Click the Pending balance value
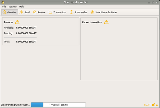 click(26, 33)
